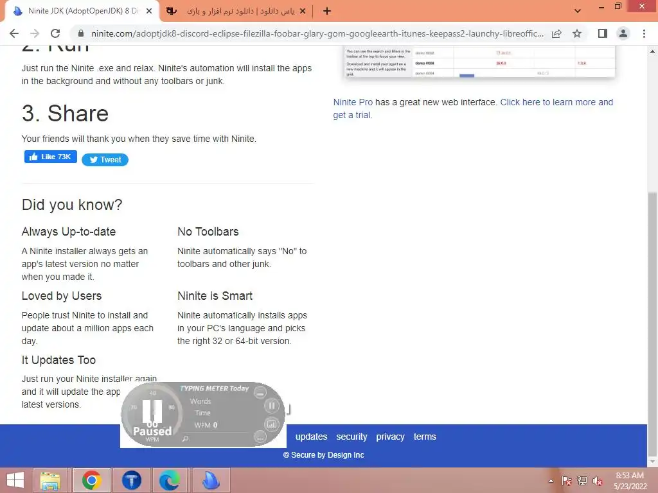Screen dimensions: 658x493
Task: Click the '3. Share' heading
Action: pos(65,114)
